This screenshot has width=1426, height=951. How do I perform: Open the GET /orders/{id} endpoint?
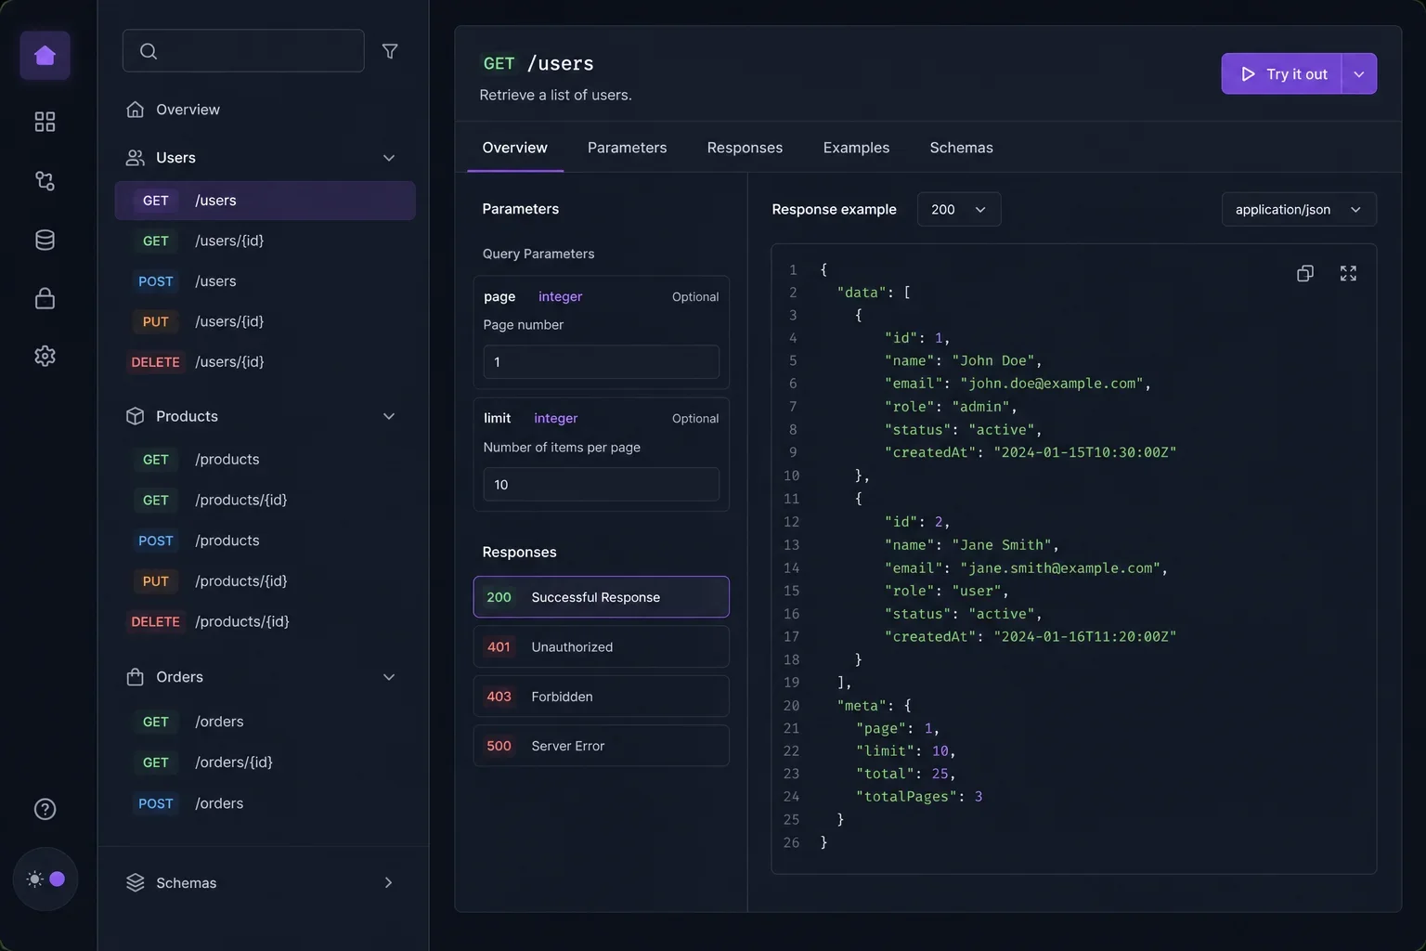(265, 762)
